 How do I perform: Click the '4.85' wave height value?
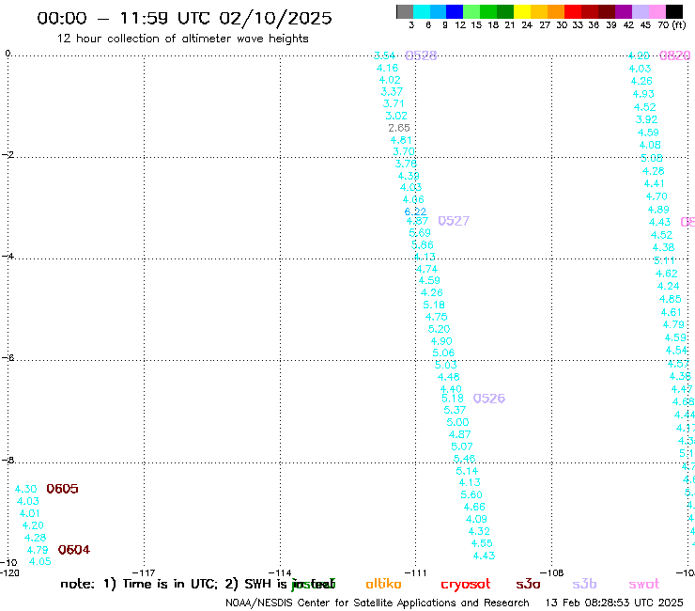(x=671, y=299)
